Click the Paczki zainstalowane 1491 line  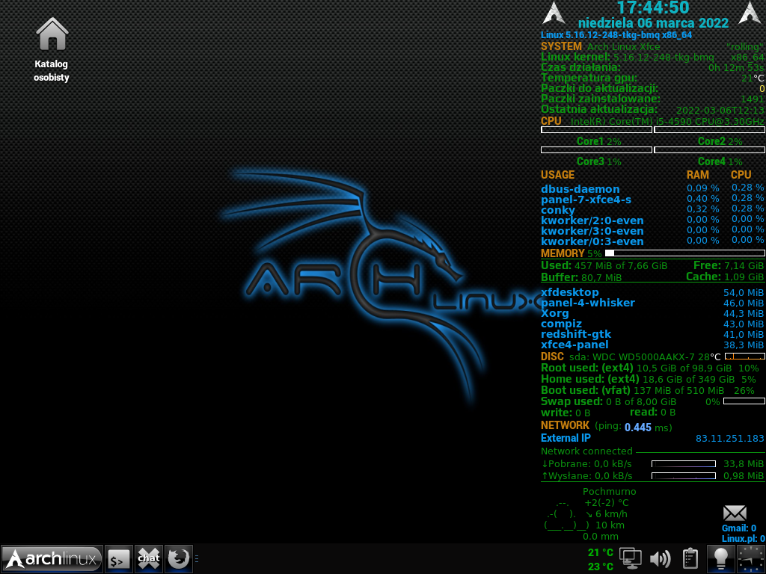pyautogui.click(x=652, y=99)
